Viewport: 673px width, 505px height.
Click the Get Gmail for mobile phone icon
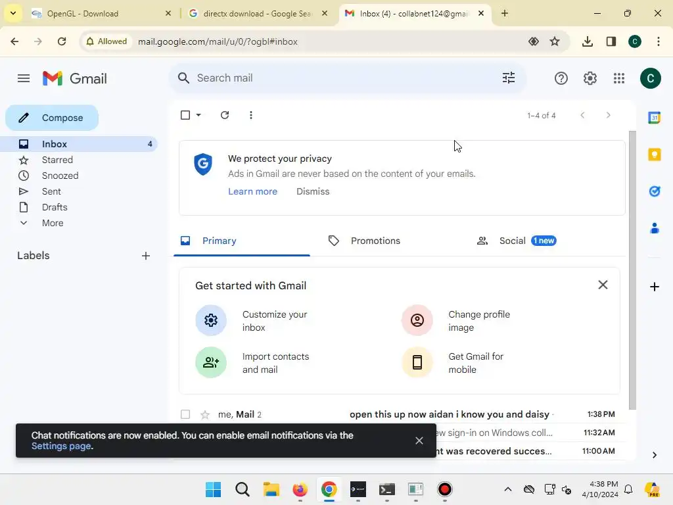pos(417,362)
